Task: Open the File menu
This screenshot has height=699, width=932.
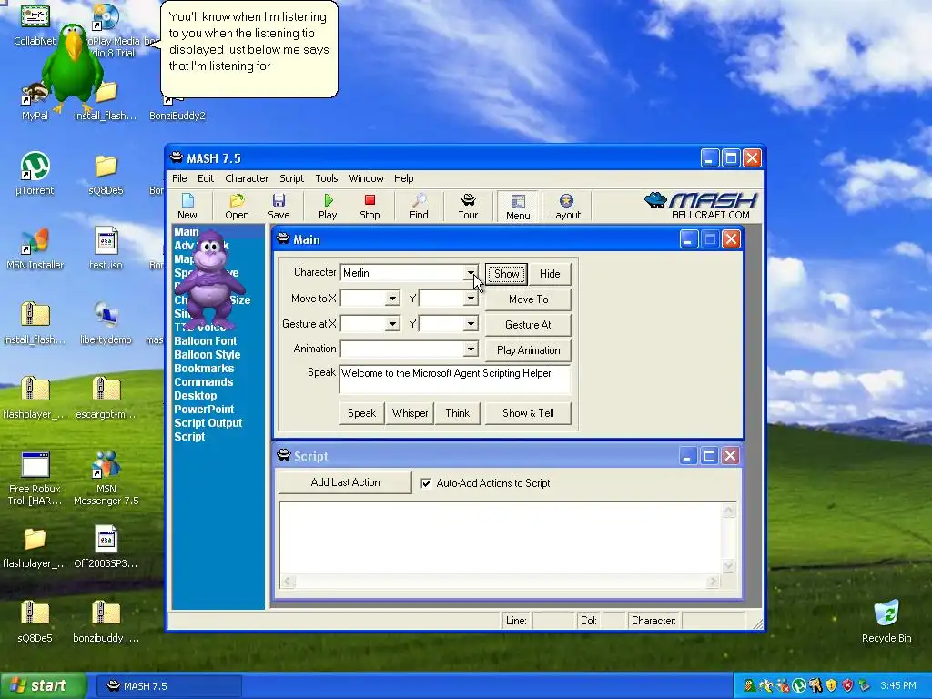Action: (179, 178)
